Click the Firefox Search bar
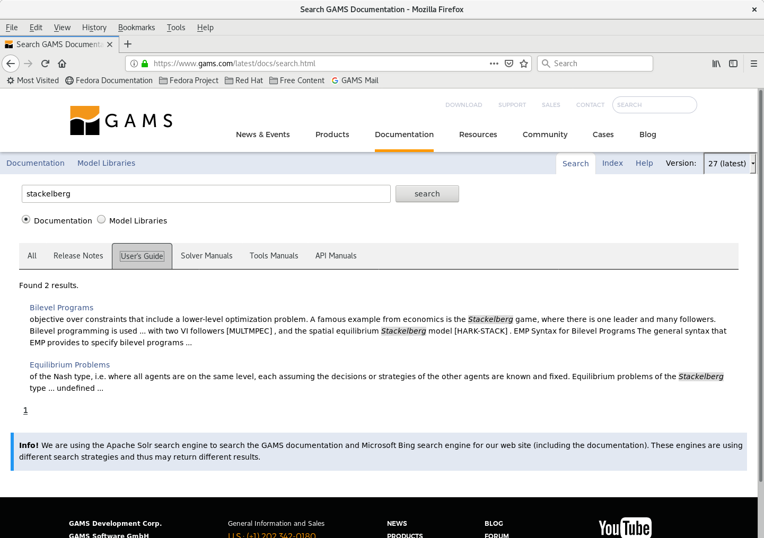764x538 pixels. (x=595, y=64)
